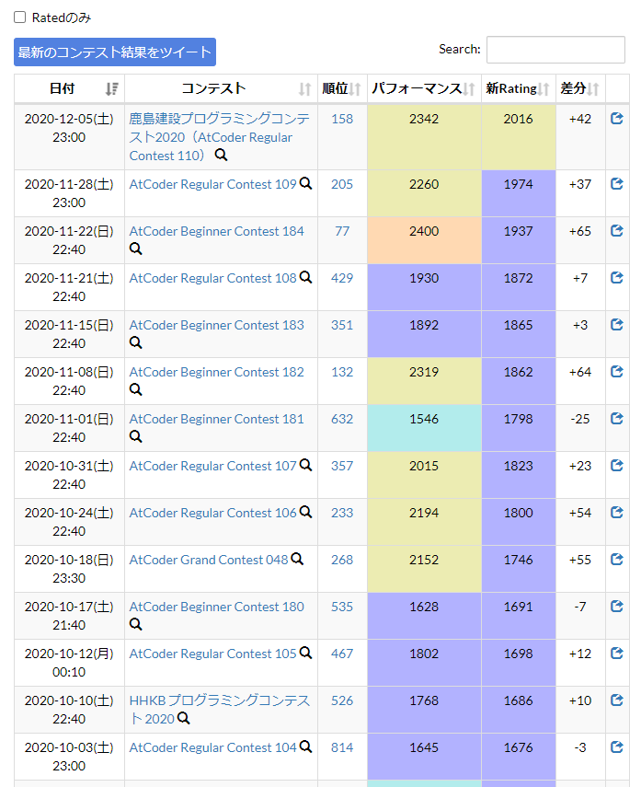Sort by 順位 column
Image resolution: width=641 pixels, height=787 pixels.
coord(342,89)
